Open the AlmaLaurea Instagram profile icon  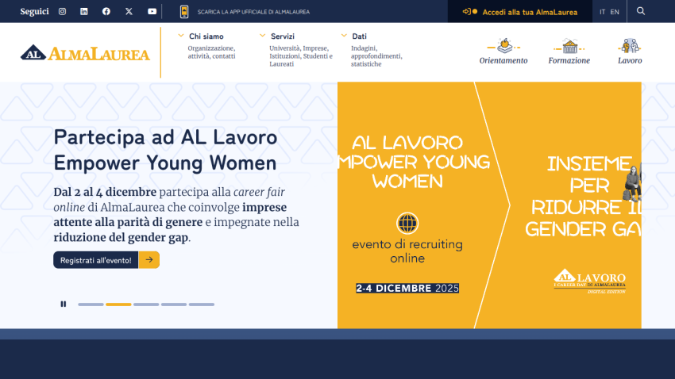[63, 12]
